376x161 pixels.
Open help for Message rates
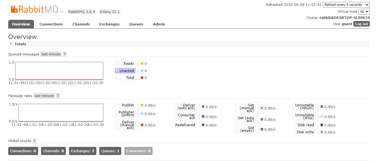pos(58,96)
